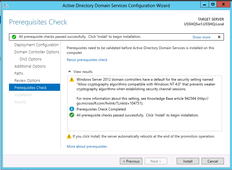Open the DNS Options page
Viewport: 232px width, 170px height.
tap(30, 59)
